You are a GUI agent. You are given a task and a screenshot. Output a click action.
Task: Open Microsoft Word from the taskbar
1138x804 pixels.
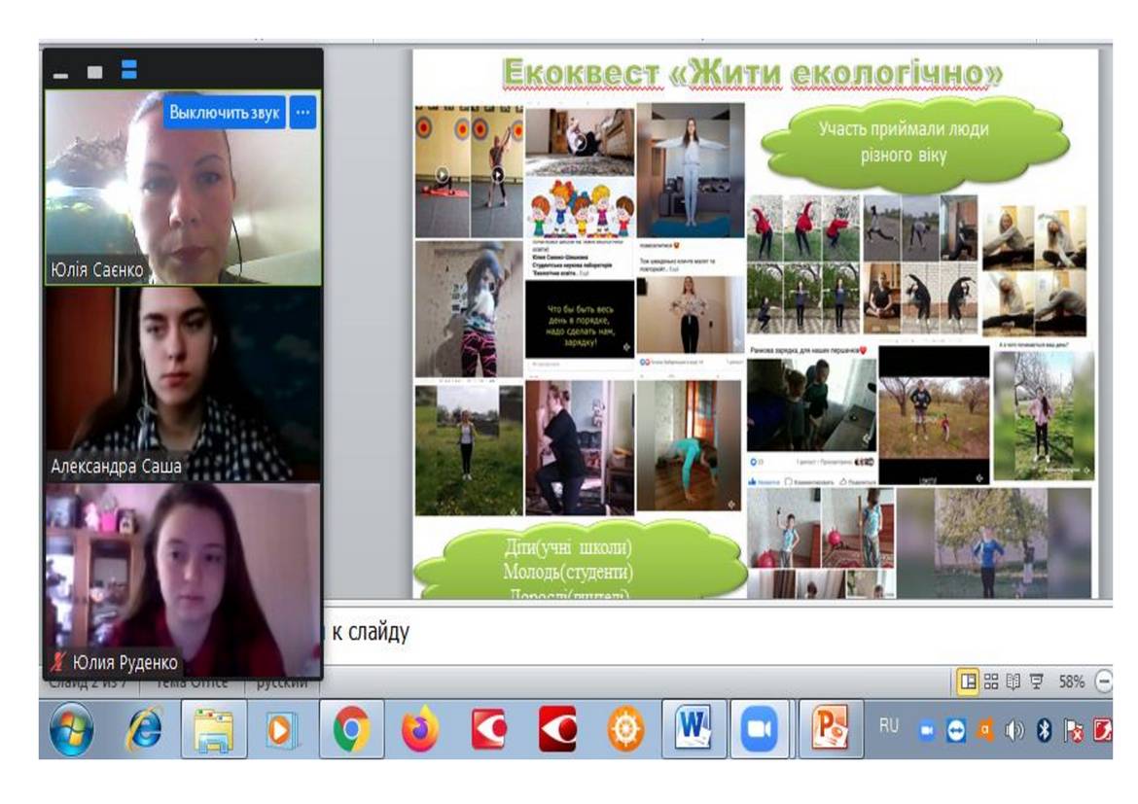[x=694, y=730]
